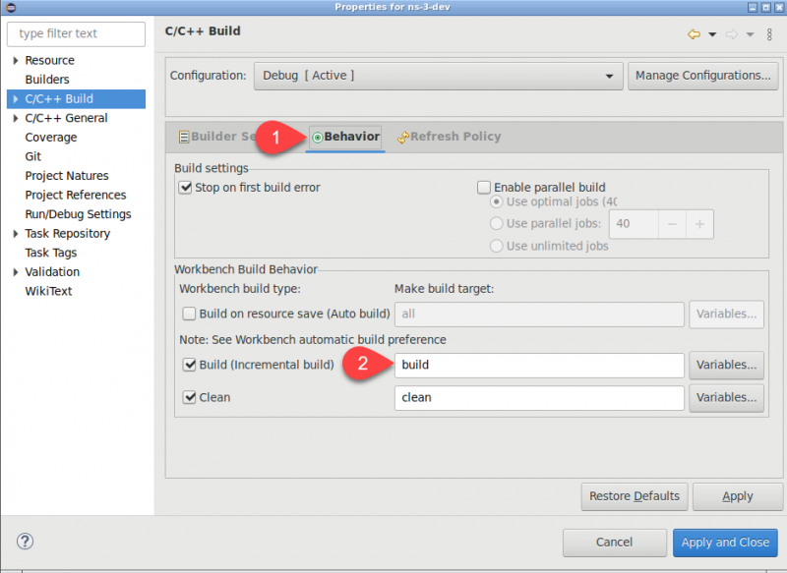Select Coverage in the properties tree

tap(51, 138)
